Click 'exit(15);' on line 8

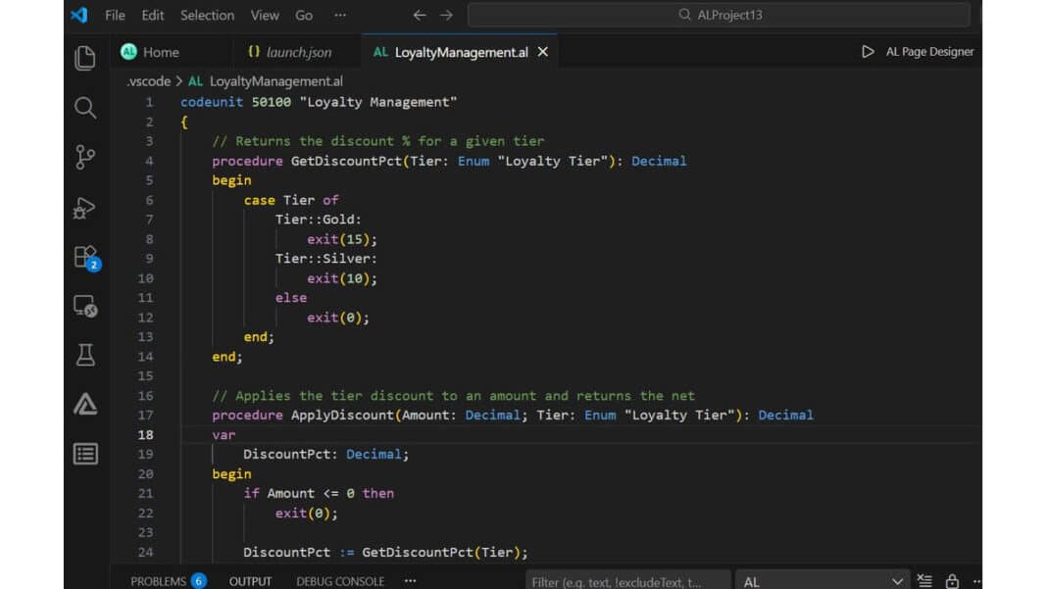pyautogui.click(x=342, y=239)
